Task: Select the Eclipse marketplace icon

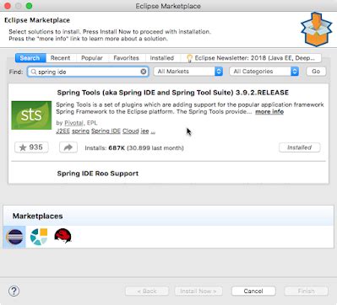Action: coord(14,237)
